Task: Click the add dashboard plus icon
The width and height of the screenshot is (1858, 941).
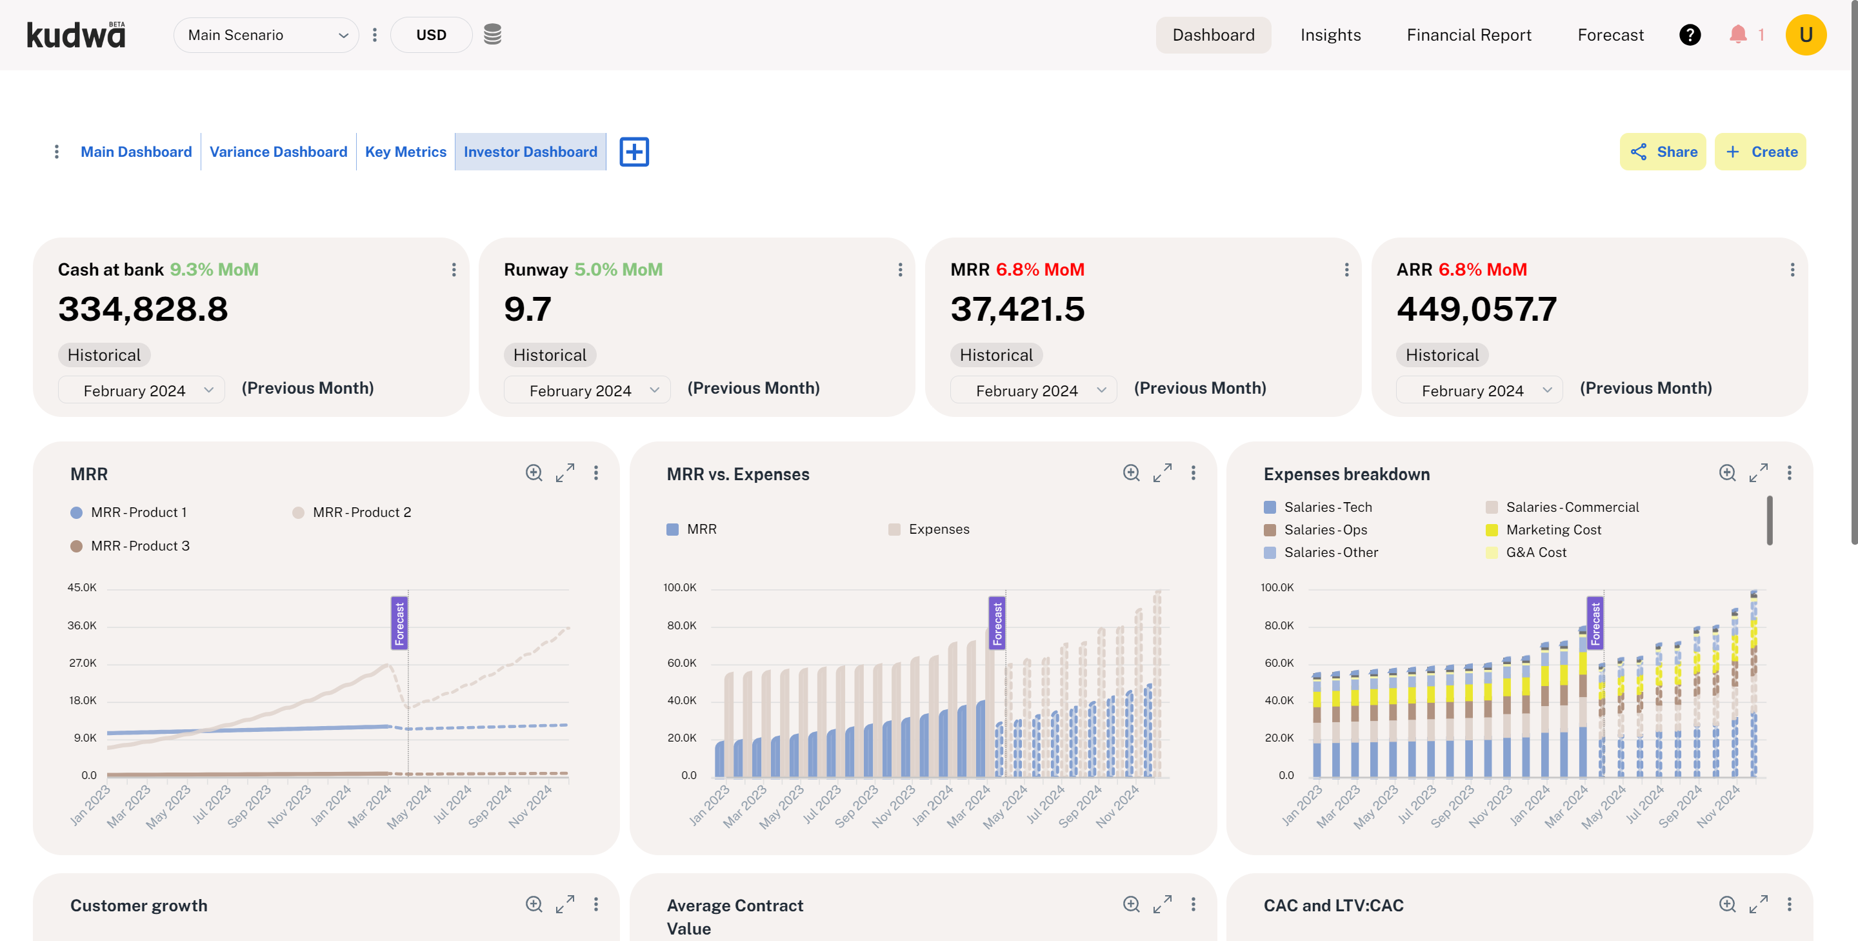Action: (634, 152)
